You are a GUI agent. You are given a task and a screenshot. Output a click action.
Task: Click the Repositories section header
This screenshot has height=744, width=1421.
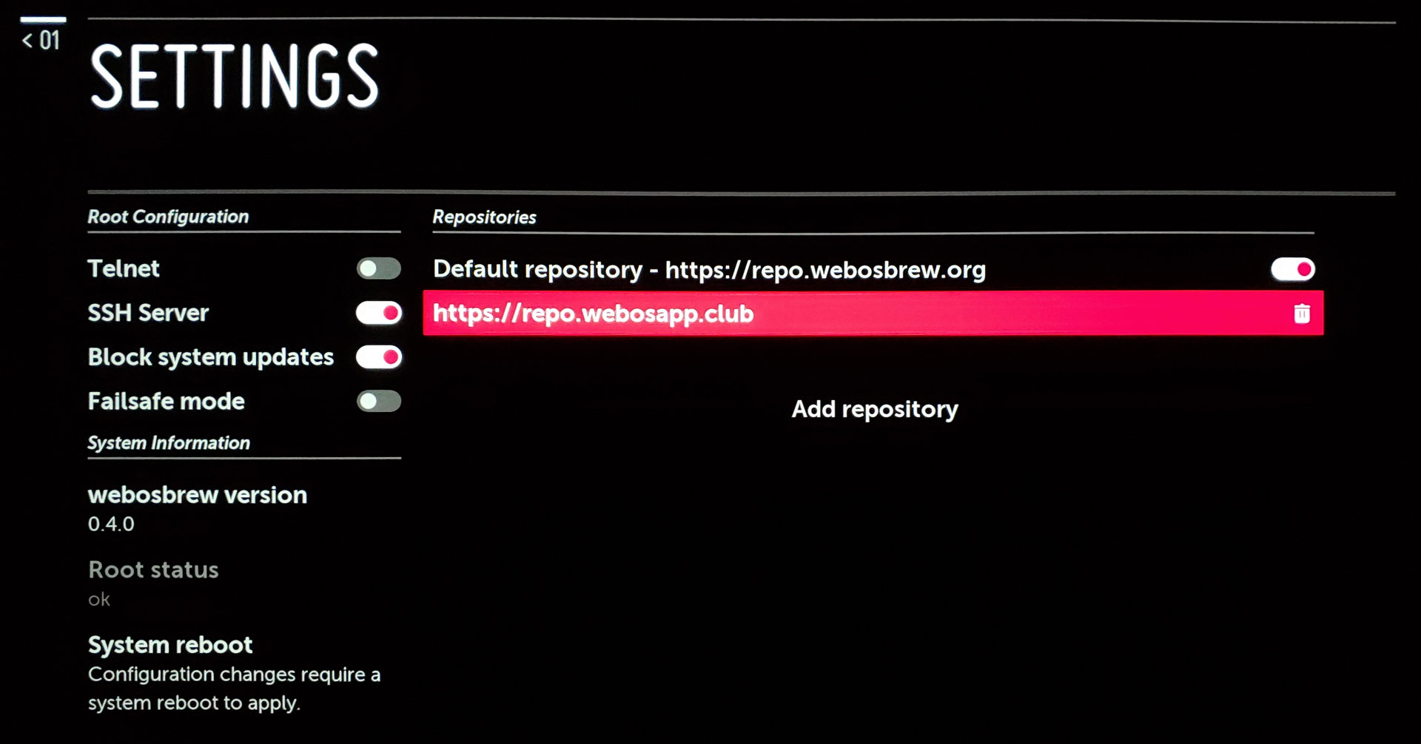484,217
